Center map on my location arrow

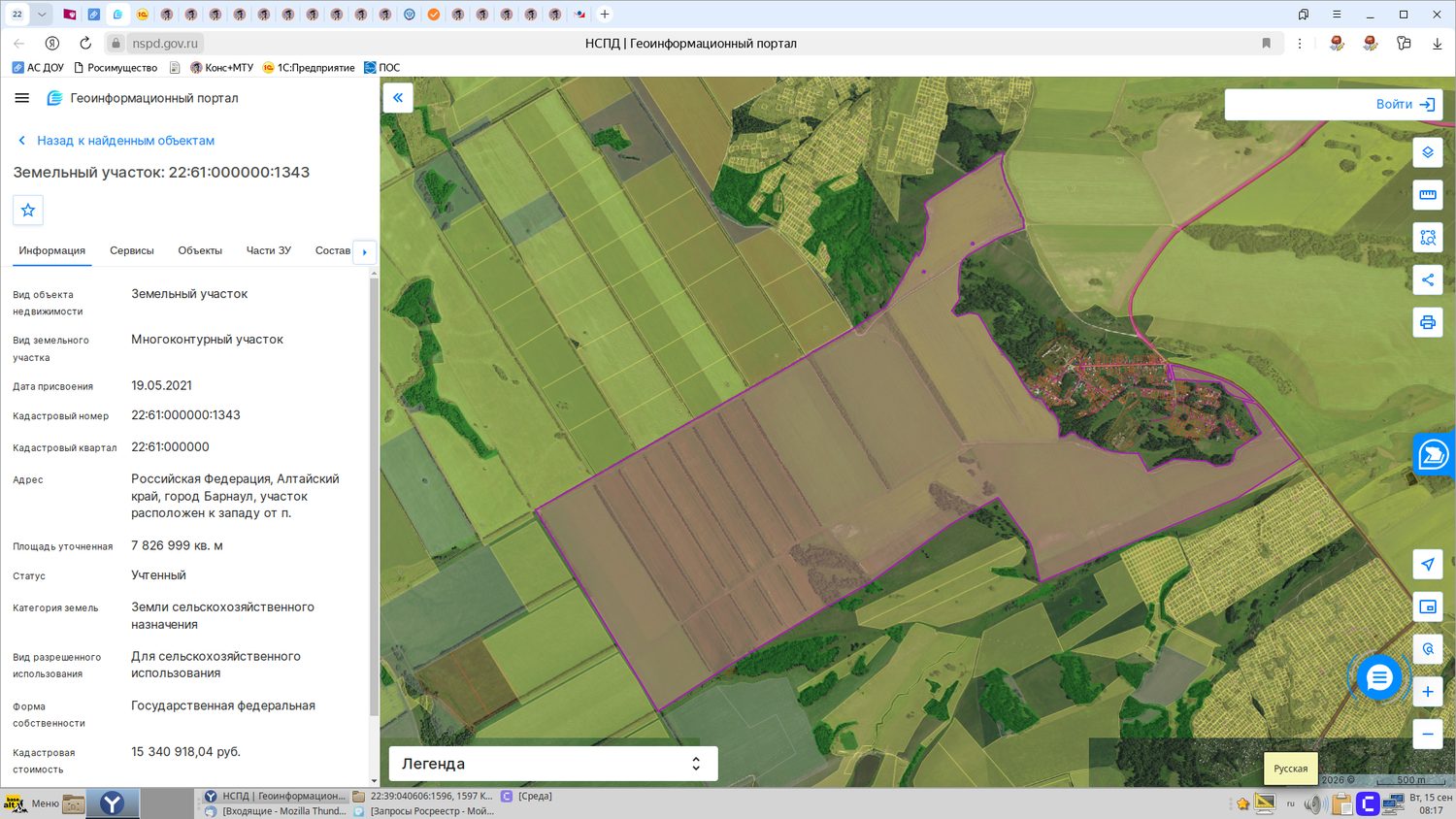pyautogui.click(x=1428, y=565)
